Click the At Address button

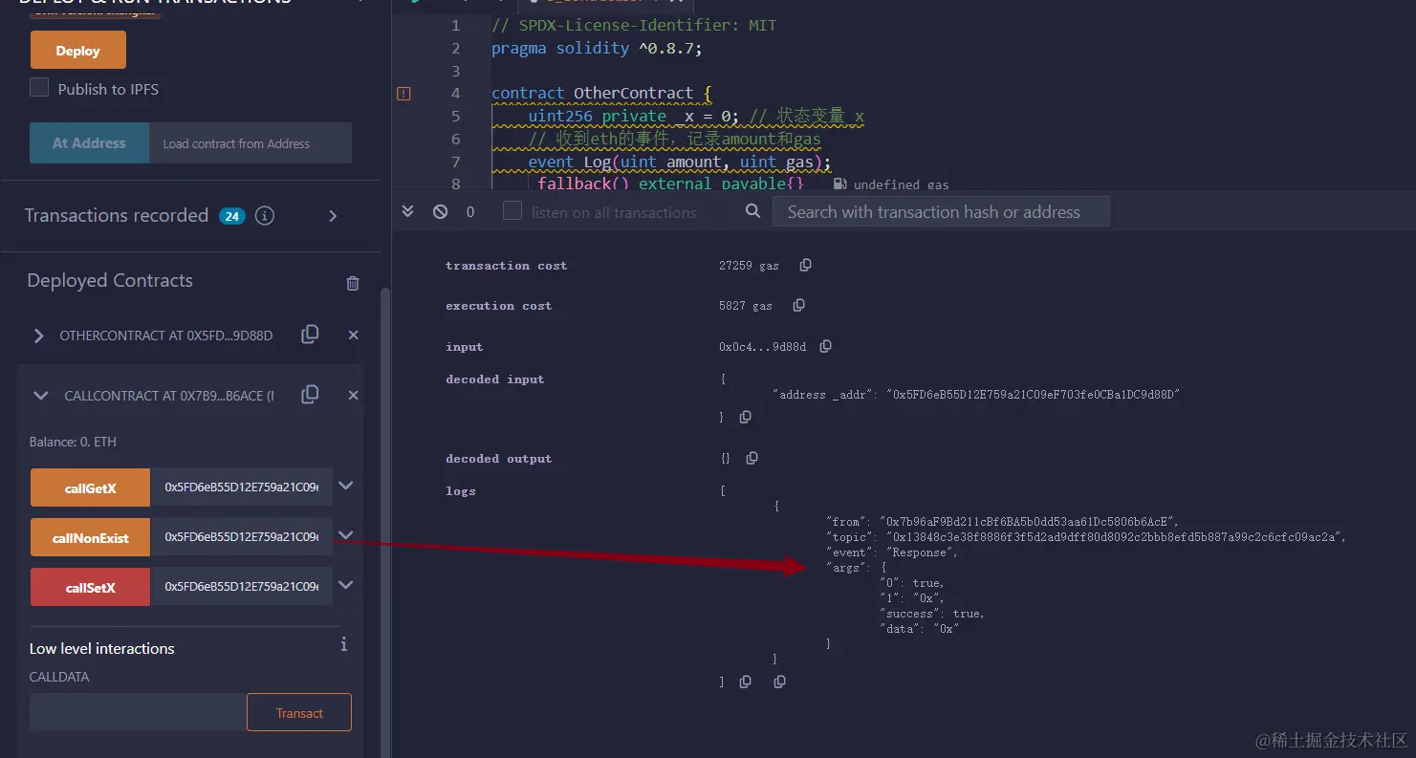click(89, 143)
